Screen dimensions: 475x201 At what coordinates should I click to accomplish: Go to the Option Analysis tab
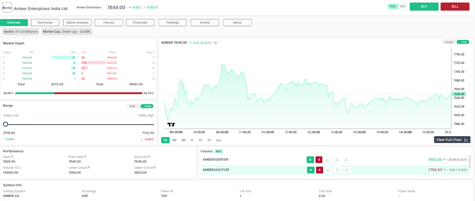coord(77,23)
